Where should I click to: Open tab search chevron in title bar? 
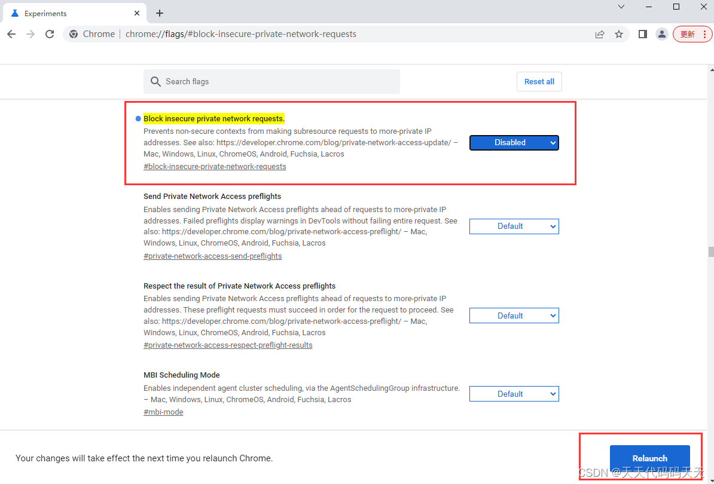tap(621, 7)
